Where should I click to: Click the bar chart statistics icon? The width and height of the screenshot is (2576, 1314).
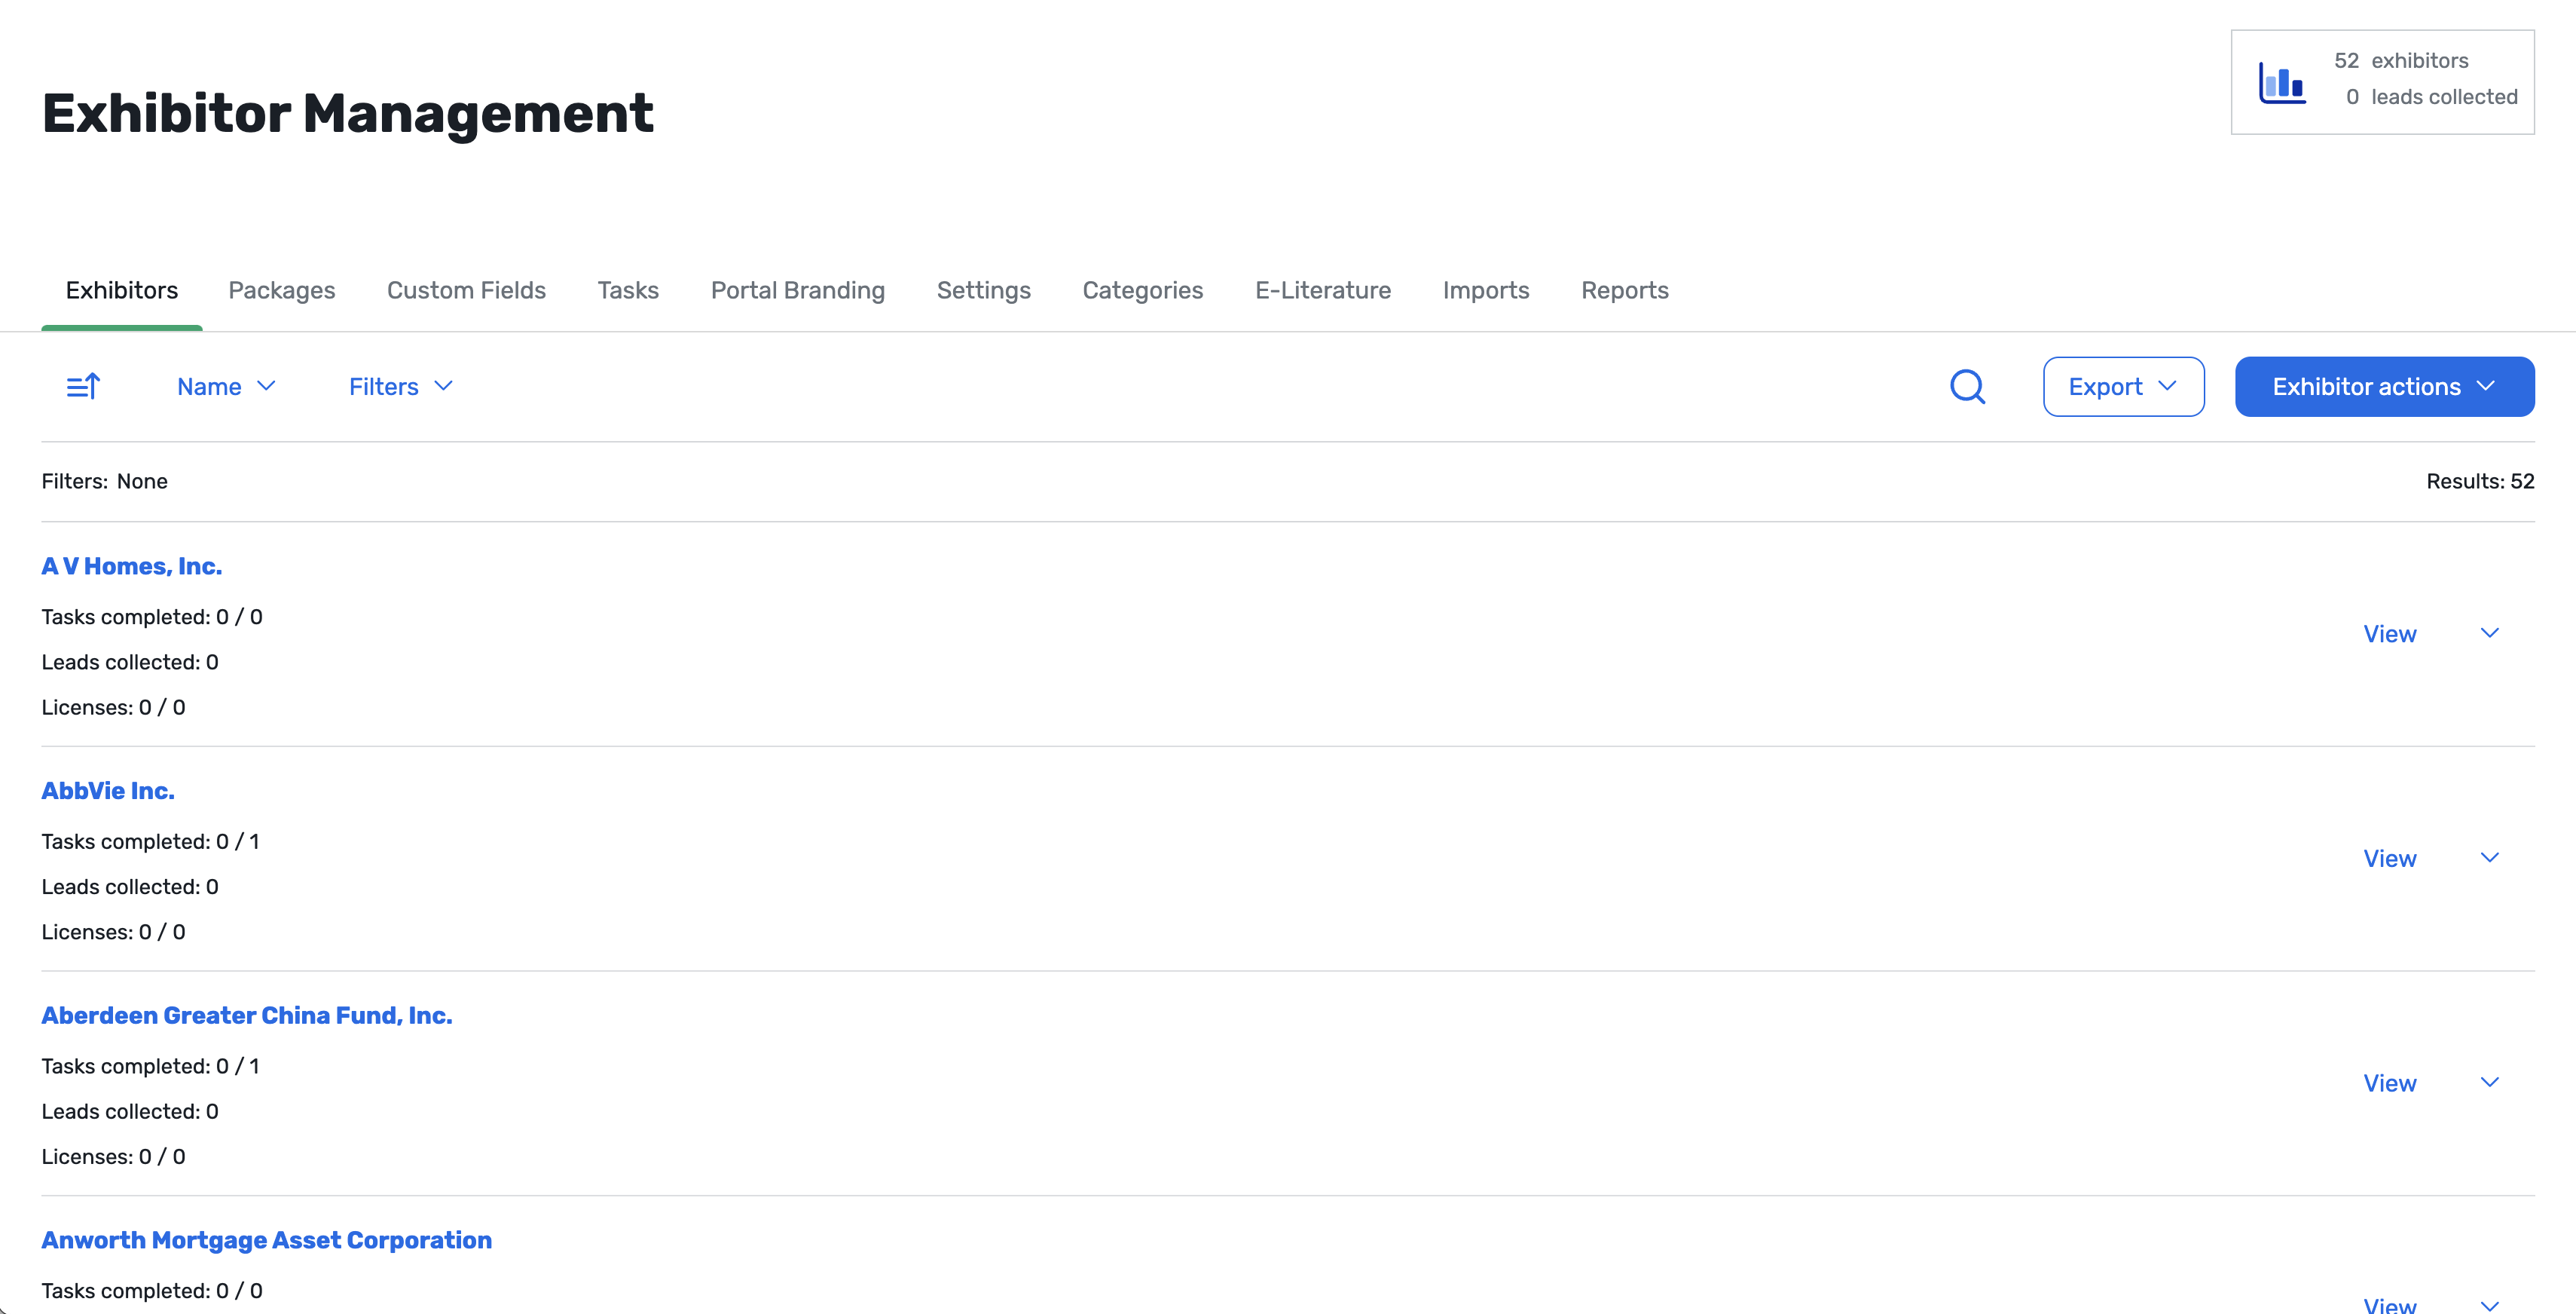pos(2282,82)
